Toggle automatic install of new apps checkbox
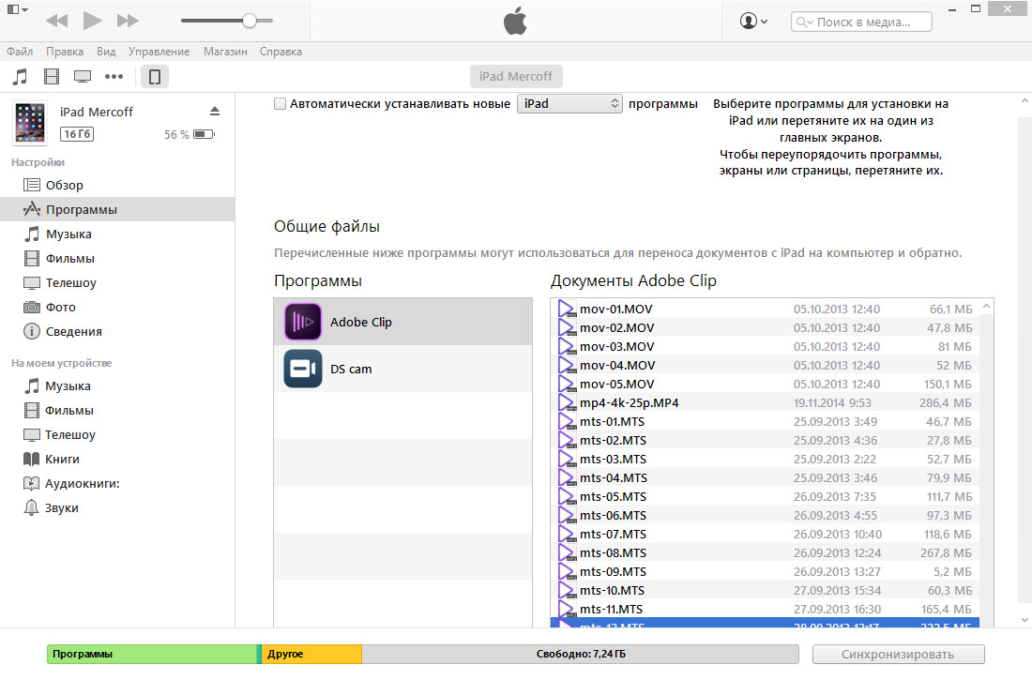Image resolution: width=1032 pixels, height=680 pixels. (281, 103)
